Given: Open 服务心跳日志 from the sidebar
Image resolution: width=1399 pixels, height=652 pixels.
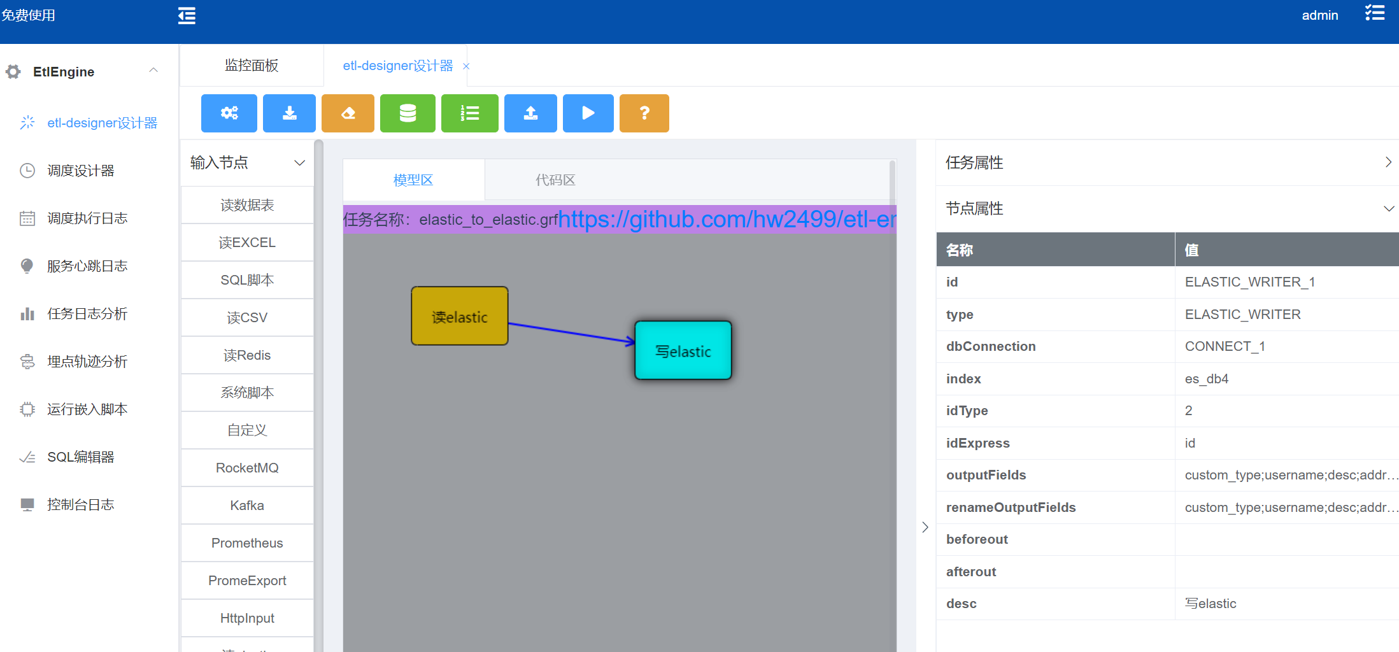Looking at the screenshot, I should 87,266.
